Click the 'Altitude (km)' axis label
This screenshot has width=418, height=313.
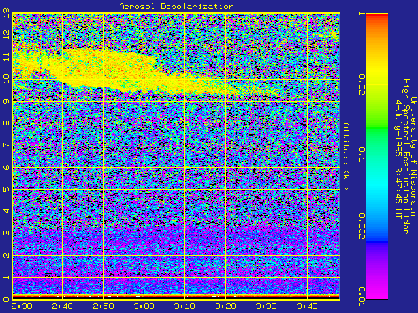coord(346,156)
